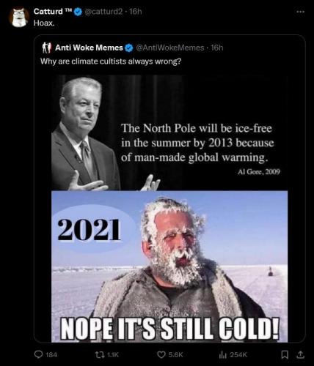Open Catturd tweet's 16h timestamp

pyautogui.click(x=136, y=12)
